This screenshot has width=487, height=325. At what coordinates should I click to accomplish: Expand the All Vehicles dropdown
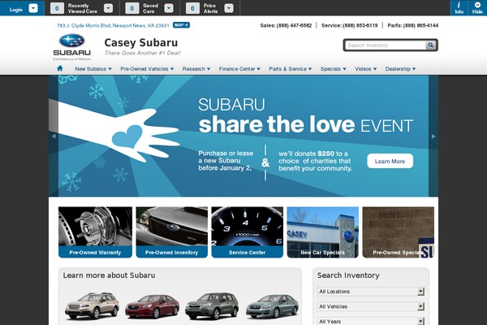[371, 306]
